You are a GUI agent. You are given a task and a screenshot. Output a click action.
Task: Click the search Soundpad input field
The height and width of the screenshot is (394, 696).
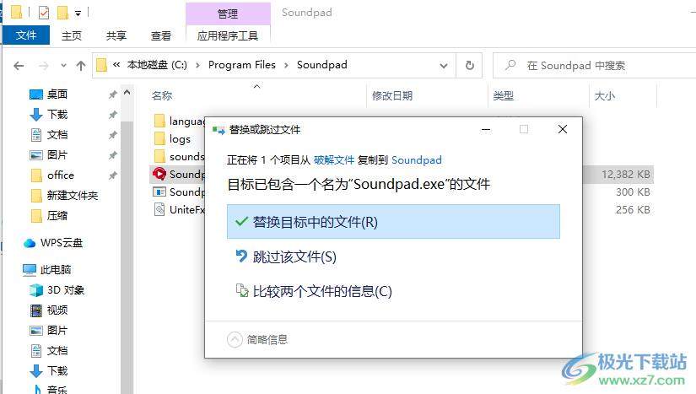[595, 66]
